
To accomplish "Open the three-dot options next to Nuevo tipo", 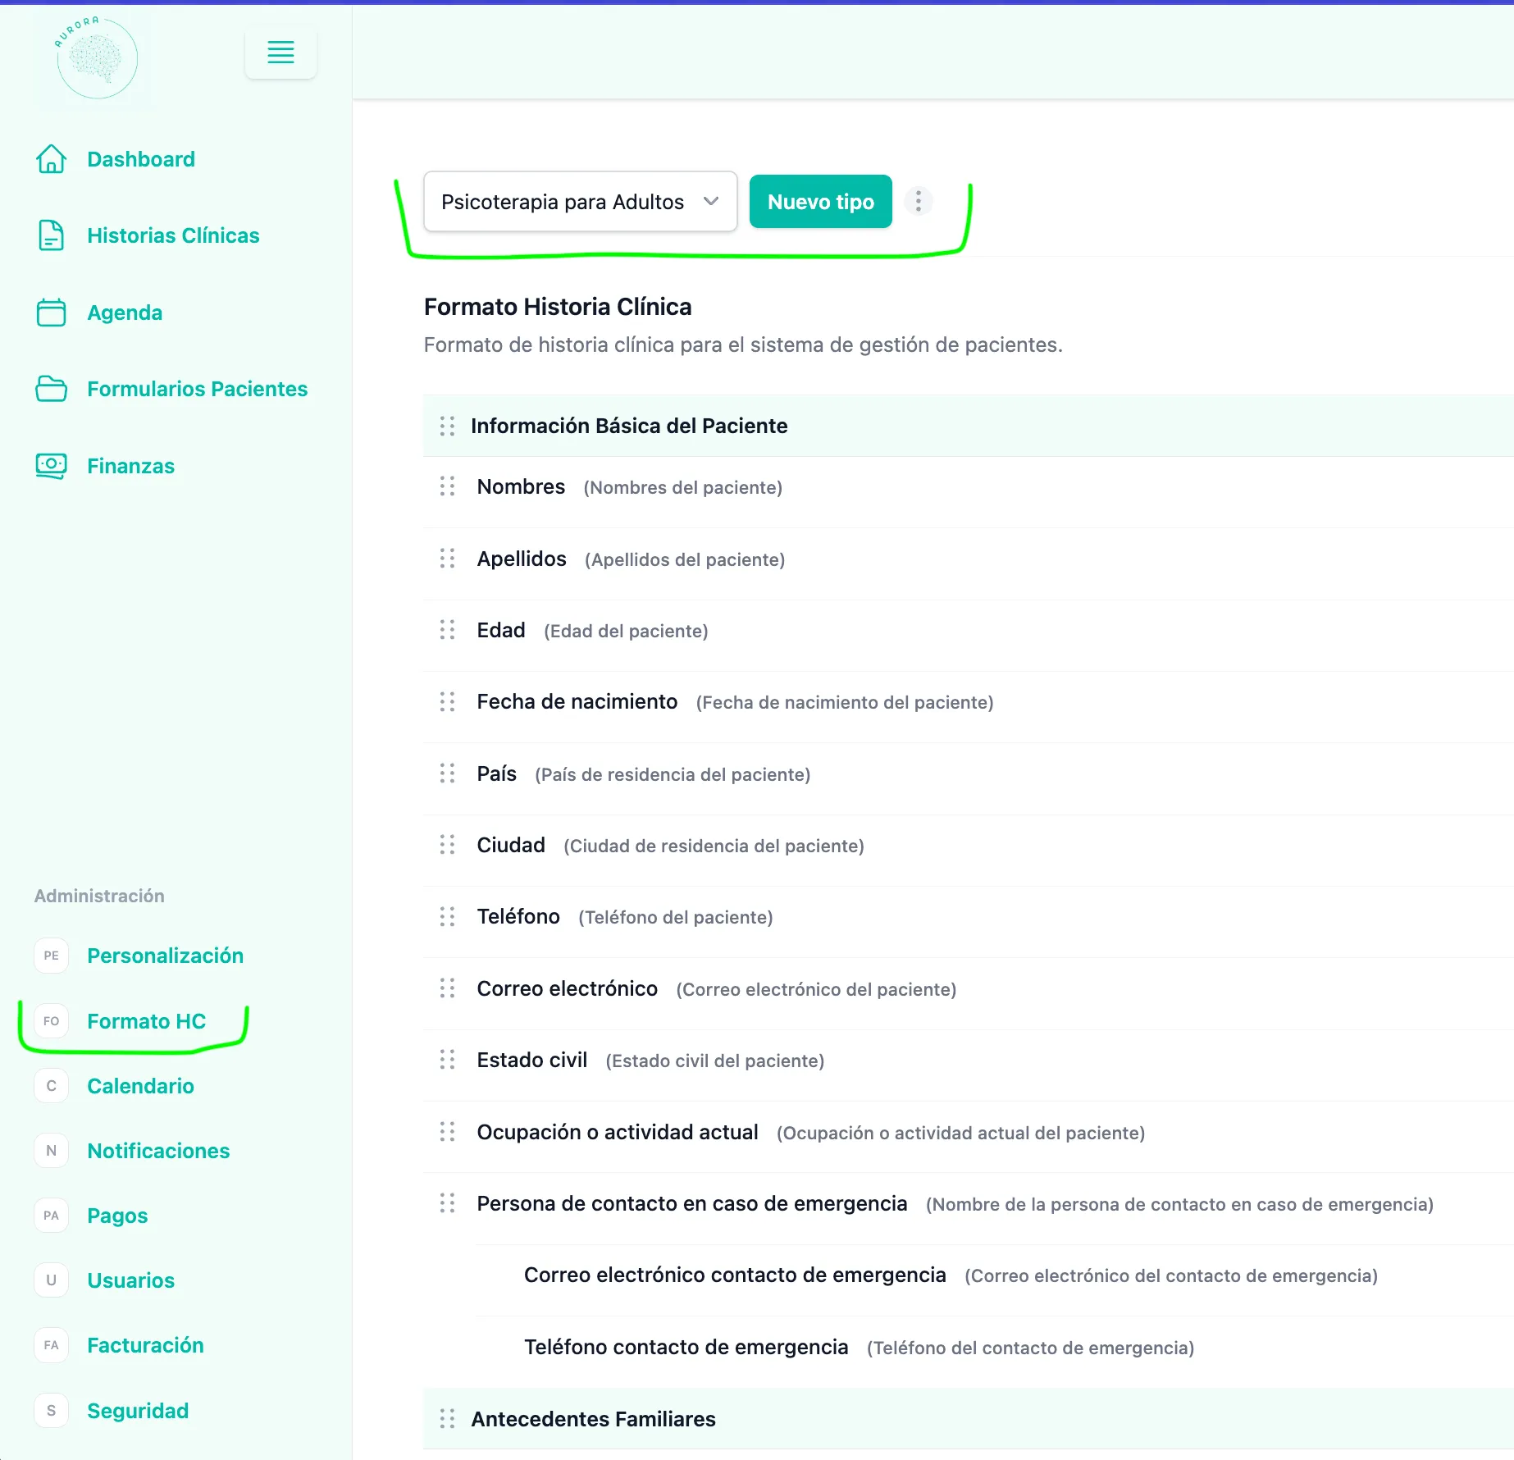I will (x=918, y=201).
